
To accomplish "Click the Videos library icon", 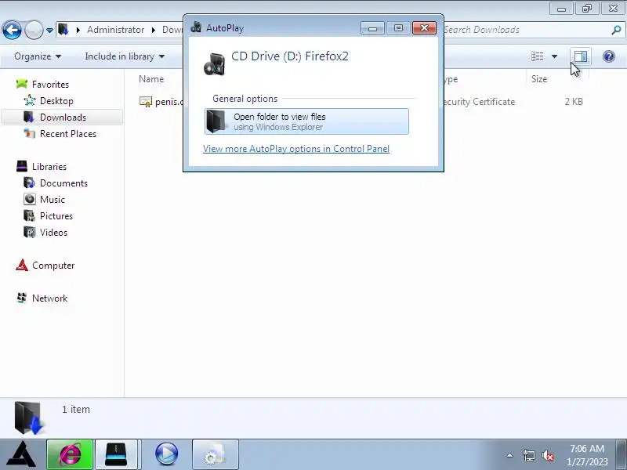I will pos(29,232).
